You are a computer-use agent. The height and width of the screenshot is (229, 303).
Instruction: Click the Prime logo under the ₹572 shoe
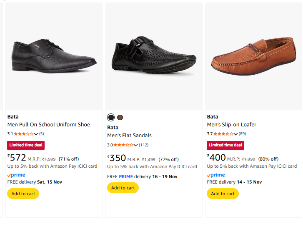click(x=16, y=175)
